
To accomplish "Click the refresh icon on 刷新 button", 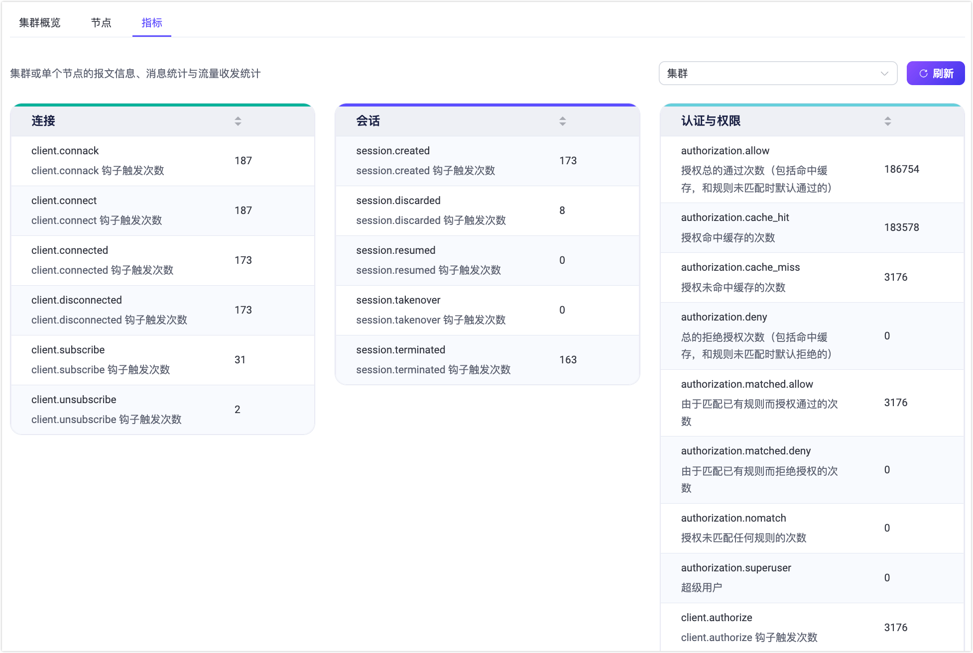I will pos(923,74).
